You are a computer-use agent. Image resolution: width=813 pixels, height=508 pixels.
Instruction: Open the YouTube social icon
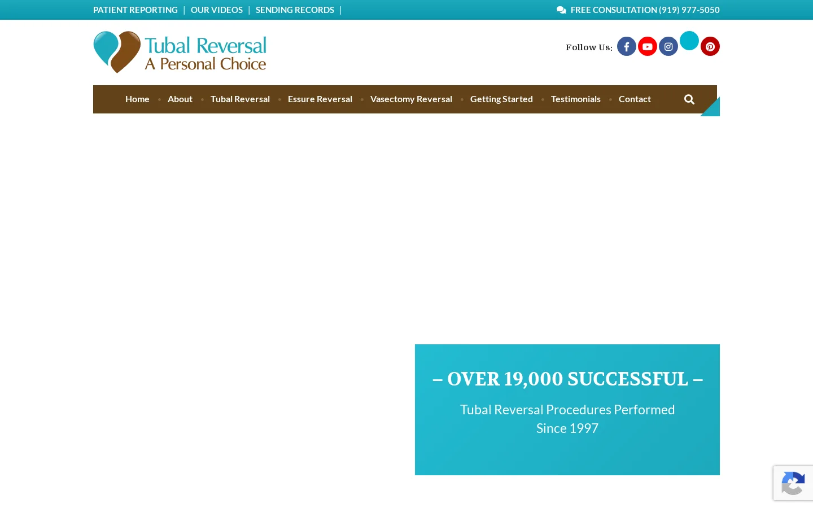648,46
